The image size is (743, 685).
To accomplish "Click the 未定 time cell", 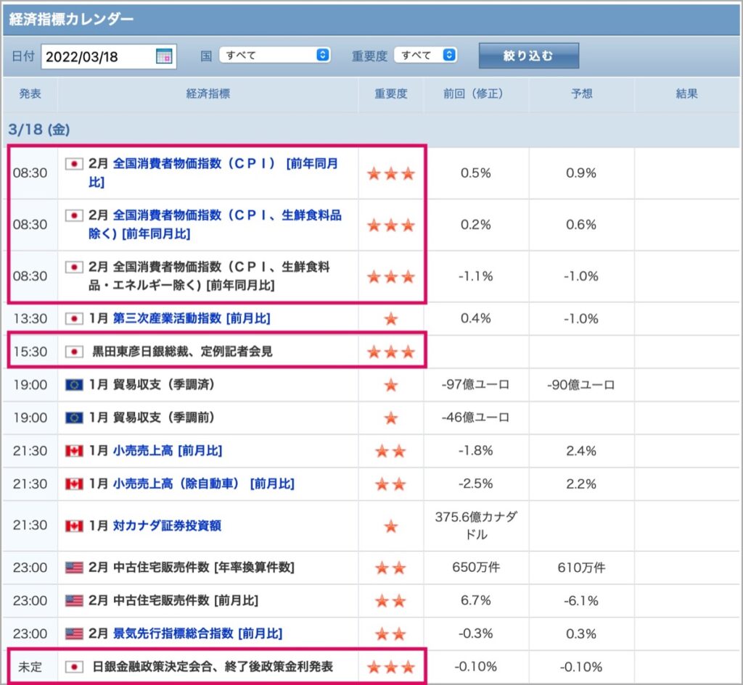I will (x=30, y=667).
